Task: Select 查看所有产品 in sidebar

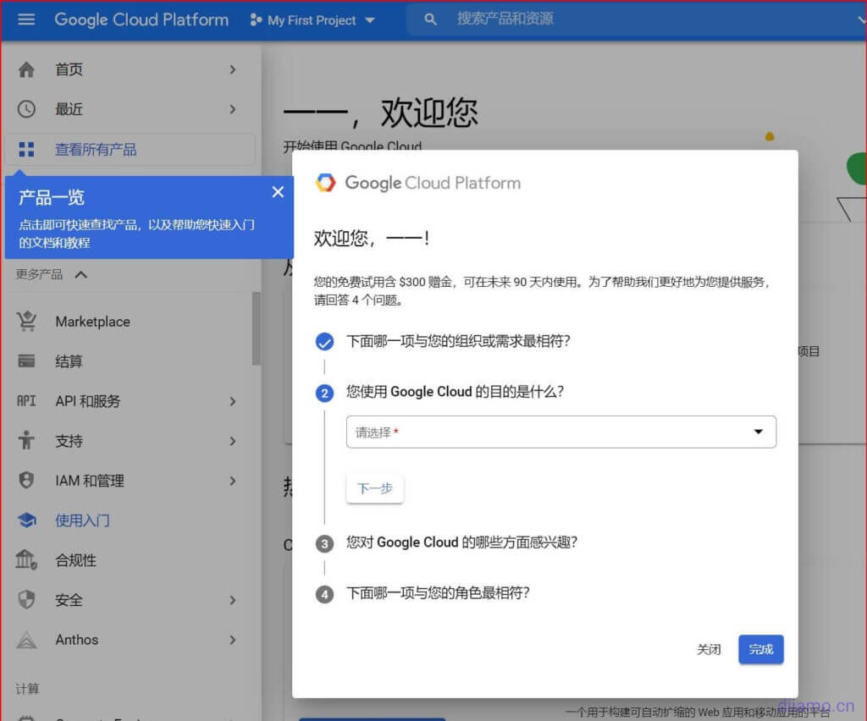Action: tap(96, 150)
